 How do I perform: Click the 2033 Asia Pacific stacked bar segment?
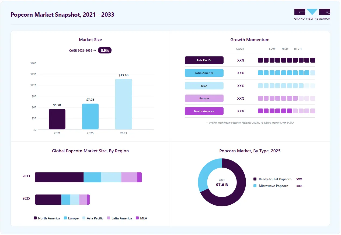[x=111, y=177]
